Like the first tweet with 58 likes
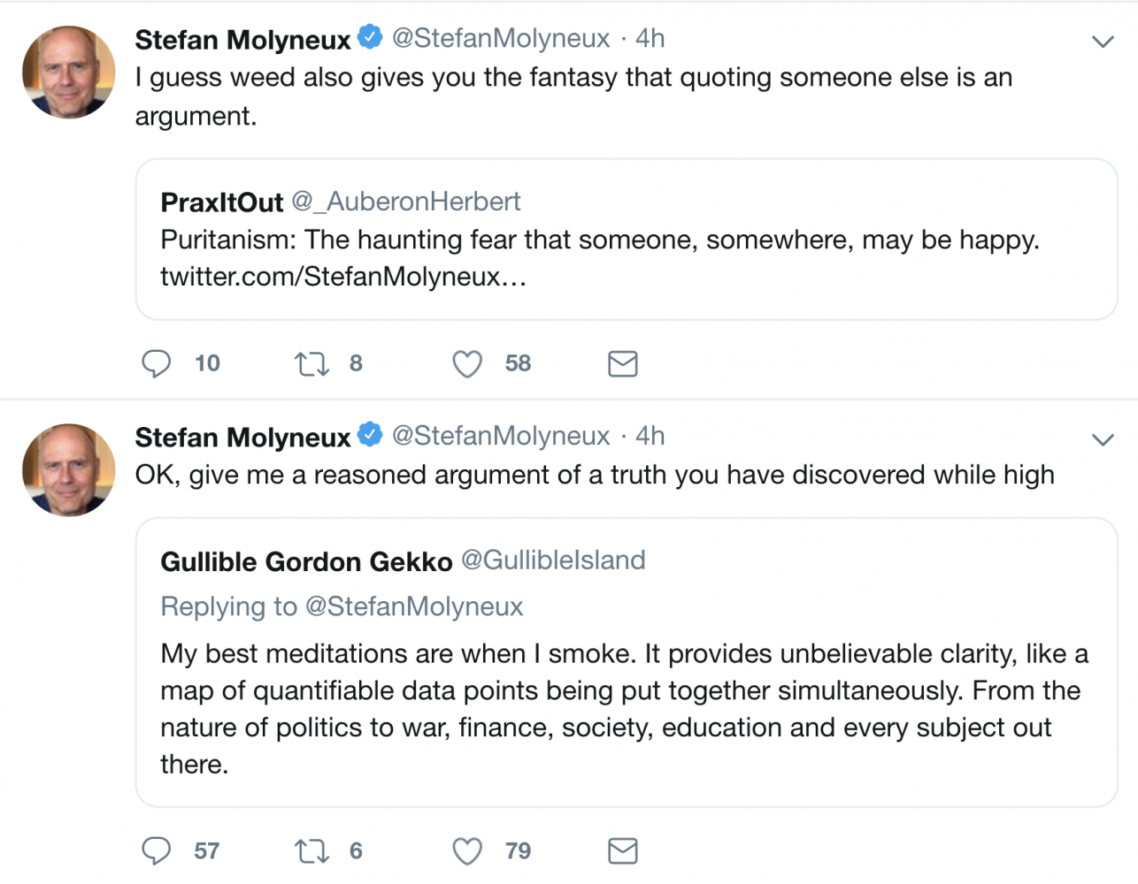This screenshot has width=1138, height=884. [x=467, y=363]
